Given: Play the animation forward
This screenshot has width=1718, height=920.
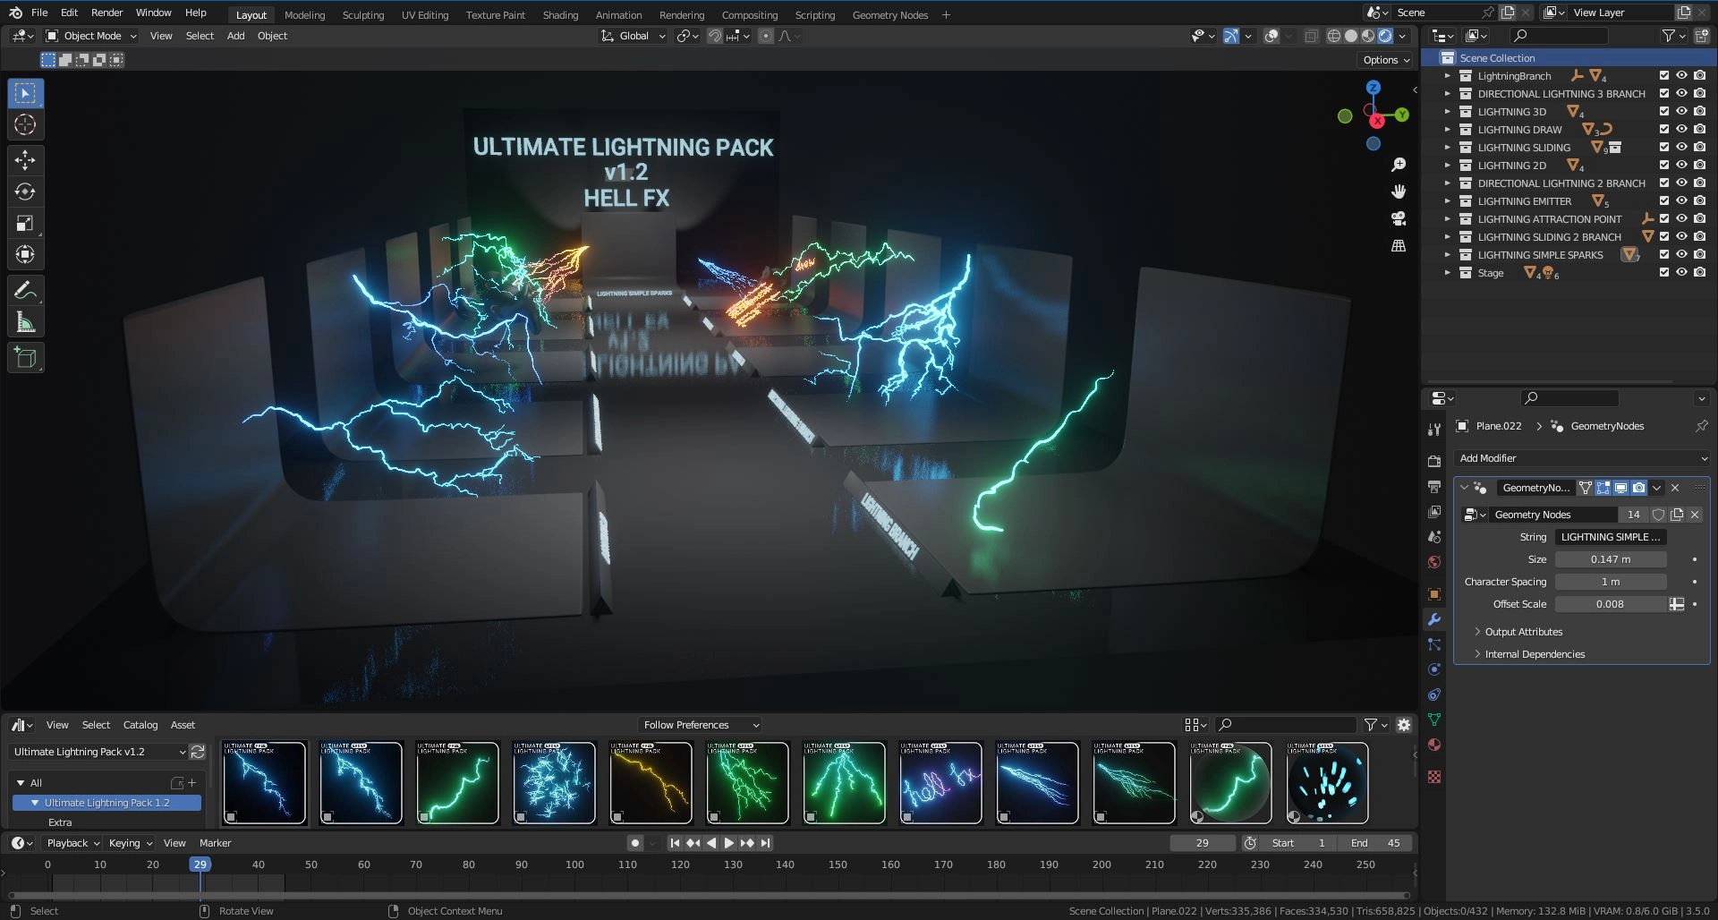Looking at the screenshot, I should 729,843.
